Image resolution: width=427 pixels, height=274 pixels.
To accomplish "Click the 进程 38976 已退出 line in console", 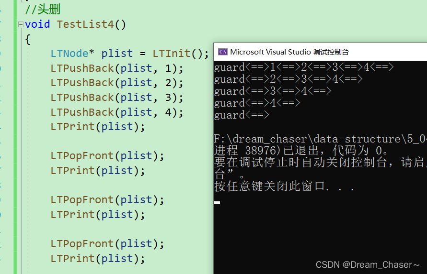I will coord(302,150).
